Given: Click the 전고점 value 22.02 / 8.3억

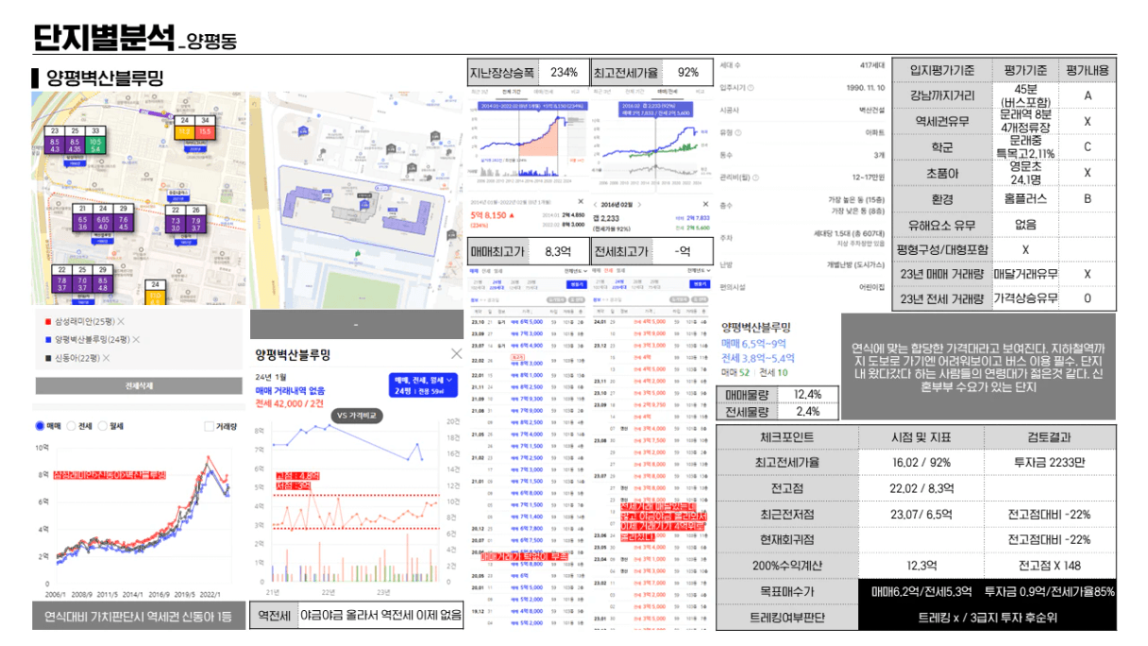Looking at the screenshot, I should point(921,488).
